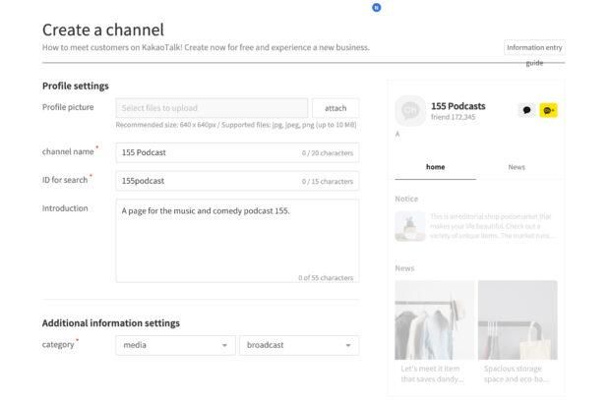Click the '155 Podcasts' preview title

click(458, 106)
